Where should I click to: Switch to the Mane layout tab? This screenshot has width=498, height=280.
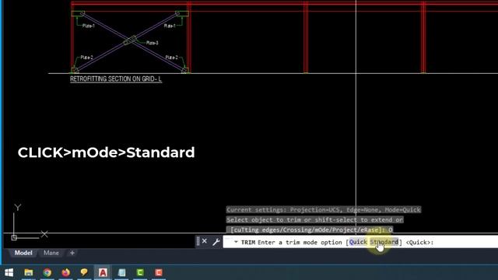[x=51, y=253]
